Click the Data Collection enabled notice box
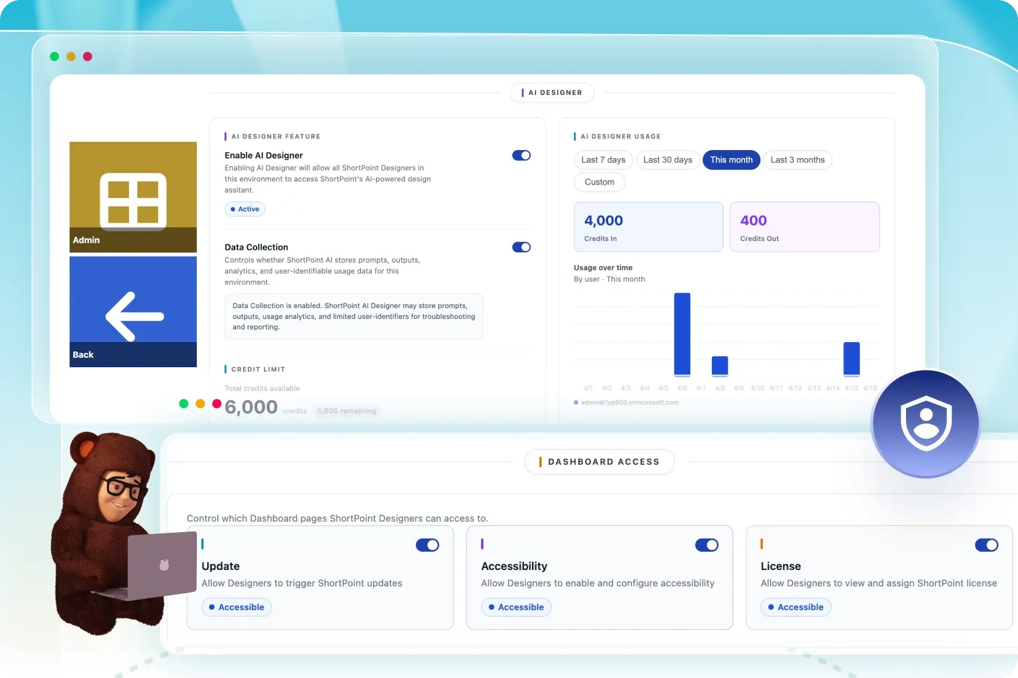This screenshot has height=678, width=1018. click(x=354, y=316)
